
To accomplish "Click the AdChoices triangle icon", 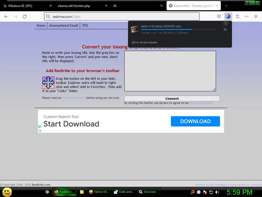I will point(40,127).
